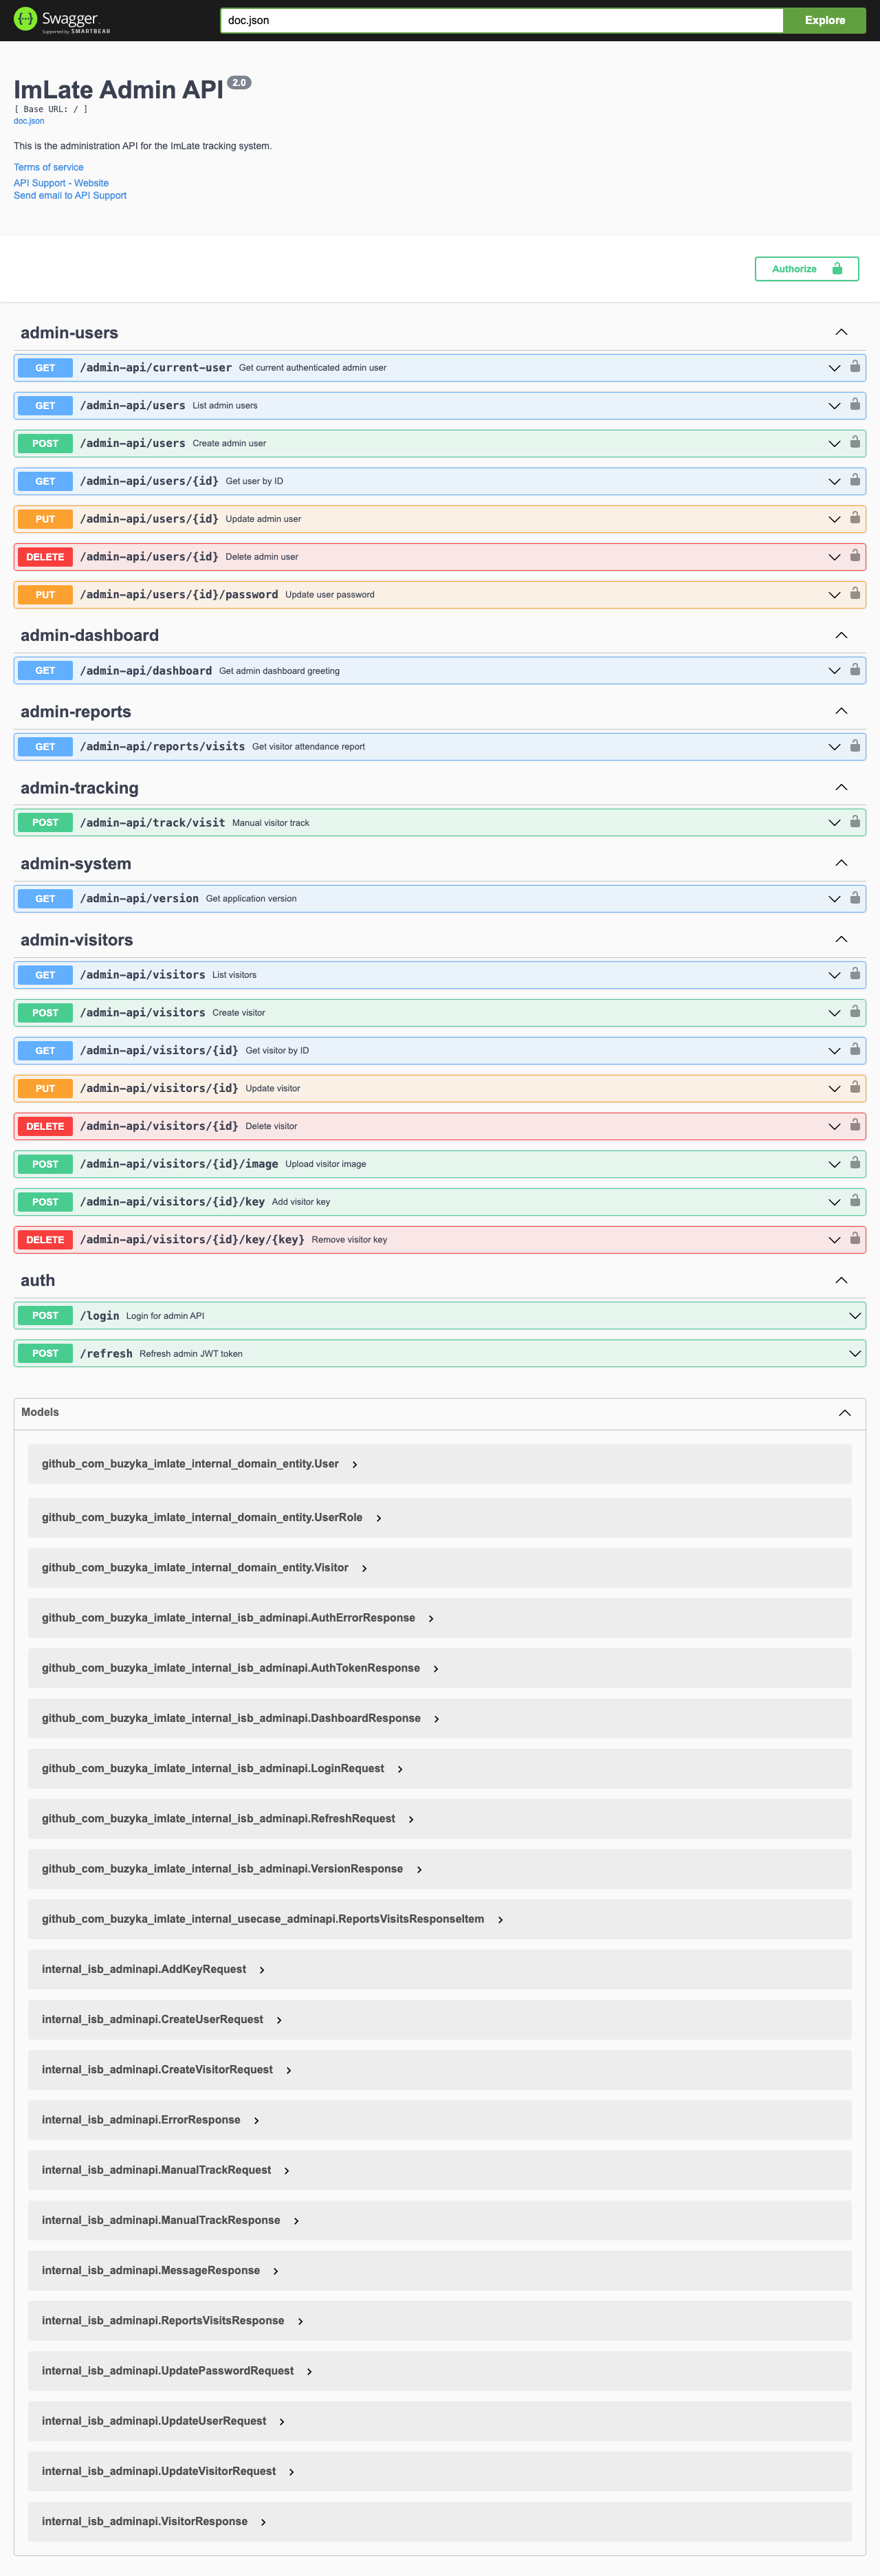Viewport: 880px width, 2576px height.
Task: Expand CreateVisitorRequest model chevron
Action: pyautogui.click(x=289, y=2070)
